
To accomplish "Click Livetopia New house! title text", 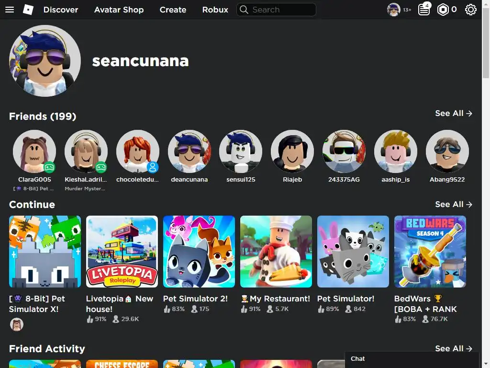I will tap(119, 304).
